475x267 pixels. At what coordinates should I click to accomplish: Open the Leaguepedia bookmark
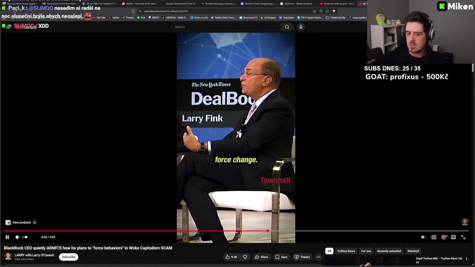pos(358,17)
